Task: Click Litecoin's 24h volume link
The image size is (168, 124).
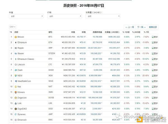Action: point(115,65)
